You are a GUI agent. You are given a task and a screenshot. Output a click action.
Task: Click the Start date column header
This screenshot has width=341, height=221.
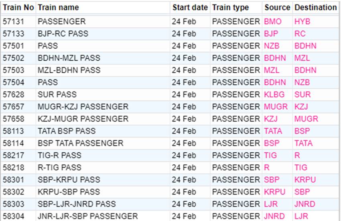coord(190,7)
